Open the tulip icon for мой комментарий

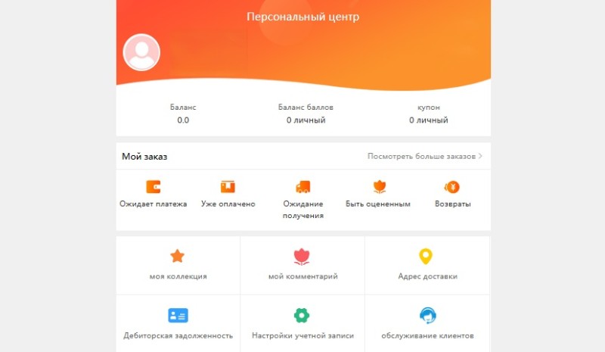[x=302, y=257]
